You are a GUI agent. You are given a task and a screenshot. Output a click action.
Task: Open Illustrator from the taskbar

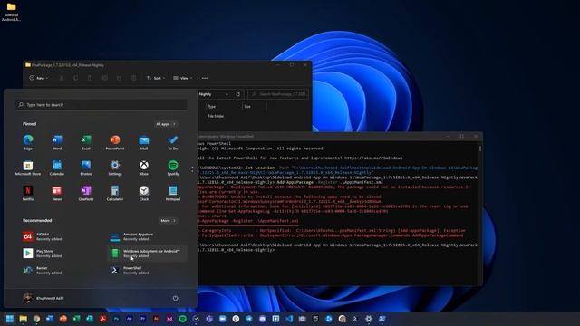point(156,319)
